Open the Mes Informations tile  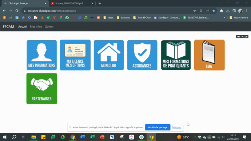click(41, 55)
